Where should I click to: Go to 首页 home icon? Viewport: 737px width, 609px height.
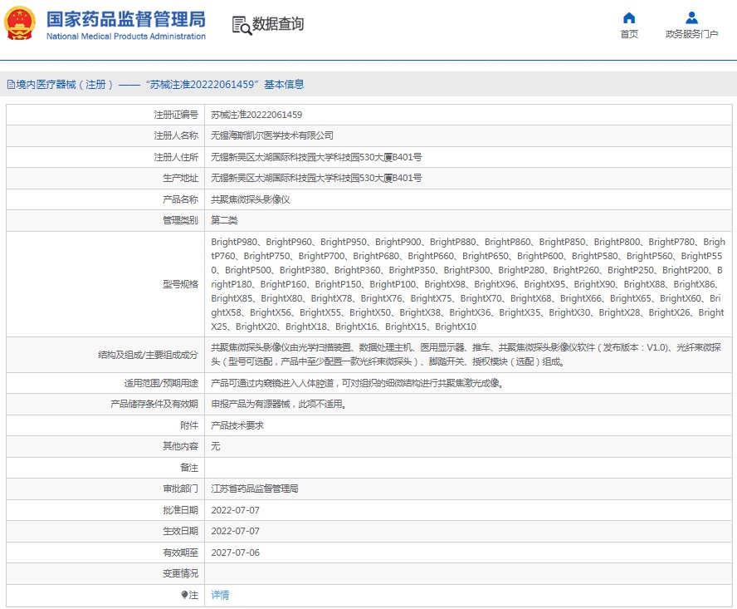point(629,18)
